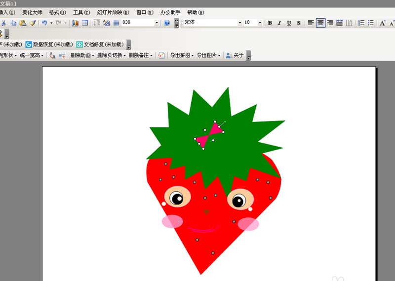The image size is (395, 281).
Task: Insert a chart with the chart icon
Action: click(x=76, y=23)
